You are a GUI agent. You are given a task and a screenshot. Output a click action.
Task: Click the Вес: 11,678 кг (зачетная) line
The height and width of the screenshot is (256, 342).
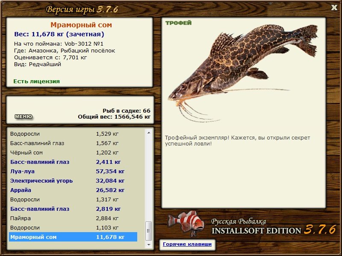(59, 34)
